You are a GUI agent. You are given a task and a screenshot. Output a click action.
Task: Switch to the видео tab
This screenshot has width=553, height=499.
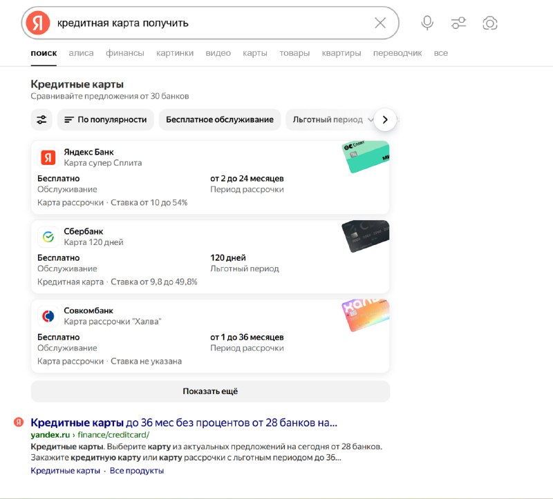coord(218,53)
